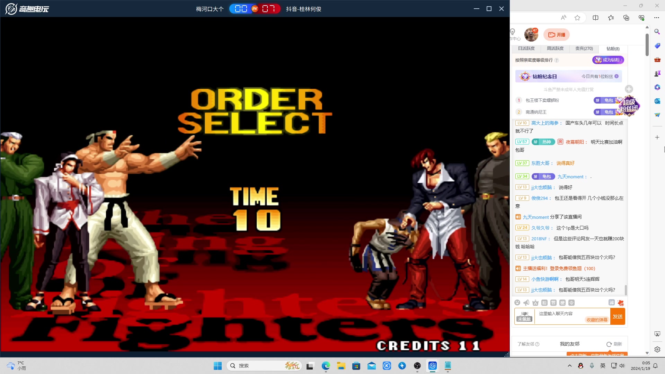Image resolution: width=665 pixels, height=374 pixels.
Task: Expand the 钻粉纪念日 banner arrow
Action: pyautogui.click(x=617, y=77)
